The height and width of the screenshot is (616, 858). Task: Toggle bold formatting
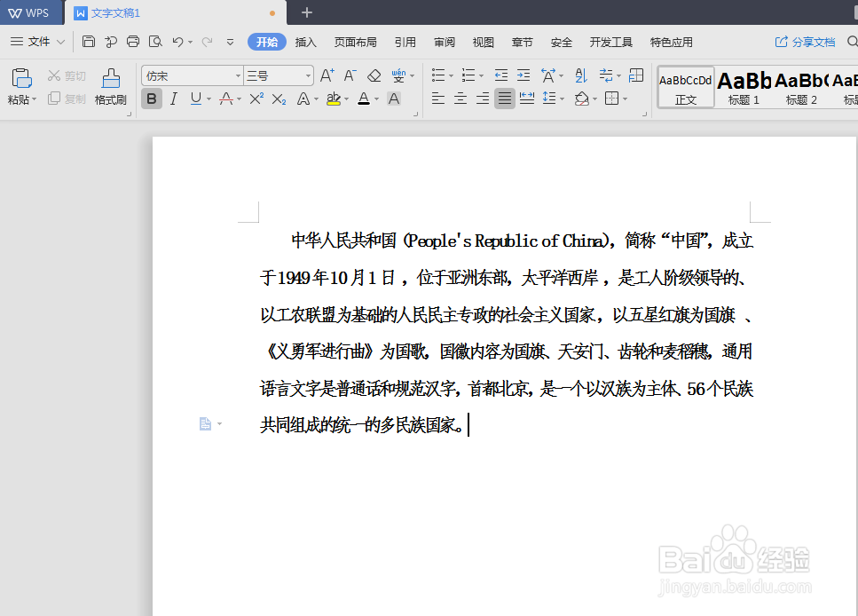tap(152, 99)
